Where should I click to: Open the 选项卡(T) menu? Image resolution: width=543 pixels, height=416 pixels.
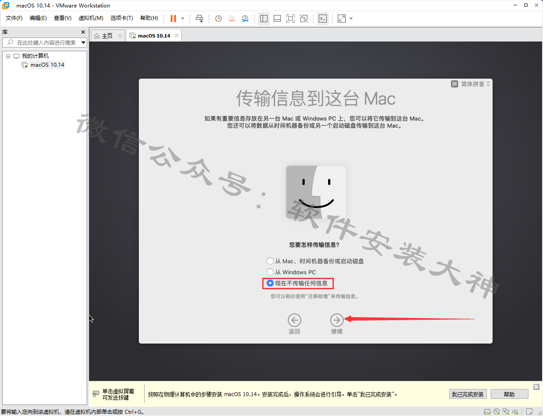coord(122,18)
